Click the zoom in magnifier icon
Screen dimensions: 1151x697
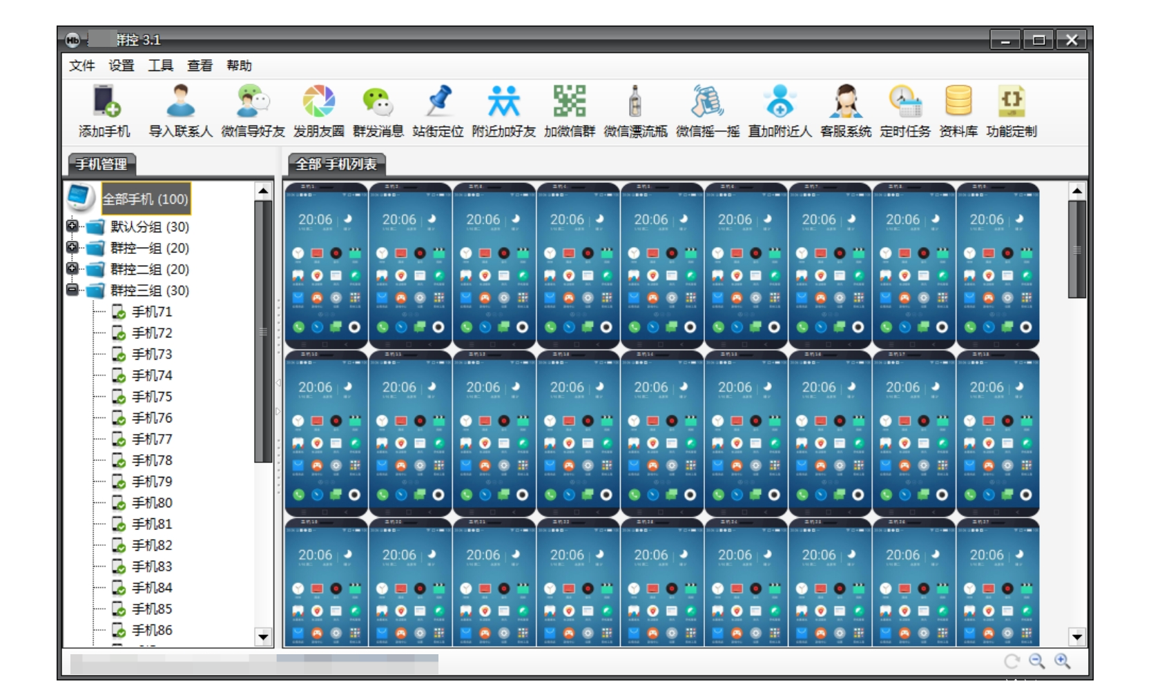1062,661
